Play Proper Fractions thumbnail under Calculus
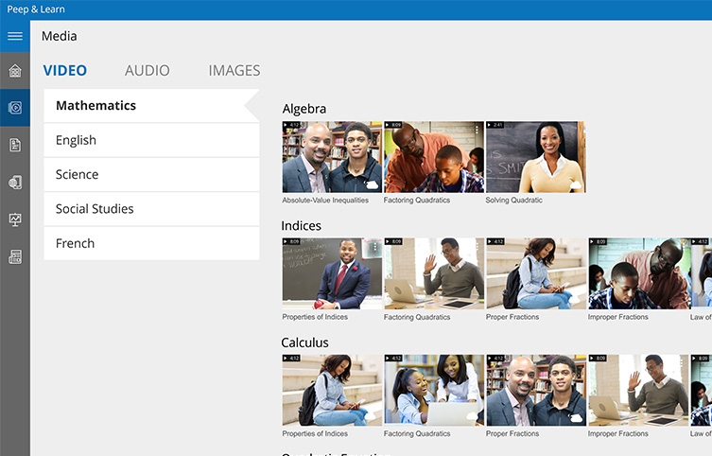This screenshot has height=456, width=712. pos(536,390)
